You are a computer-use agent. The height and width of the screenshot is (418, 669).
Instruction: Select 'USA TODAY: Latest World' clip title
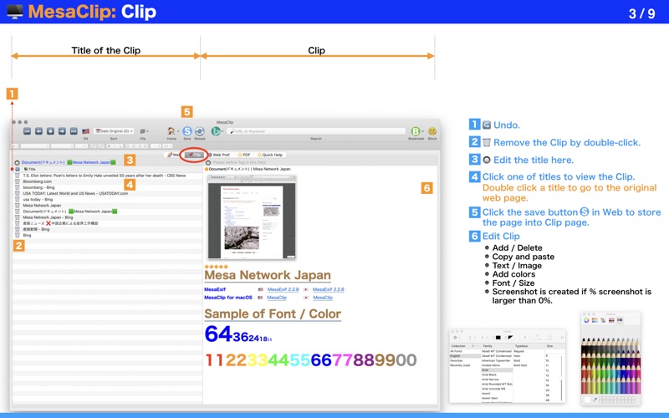[75, 193]
